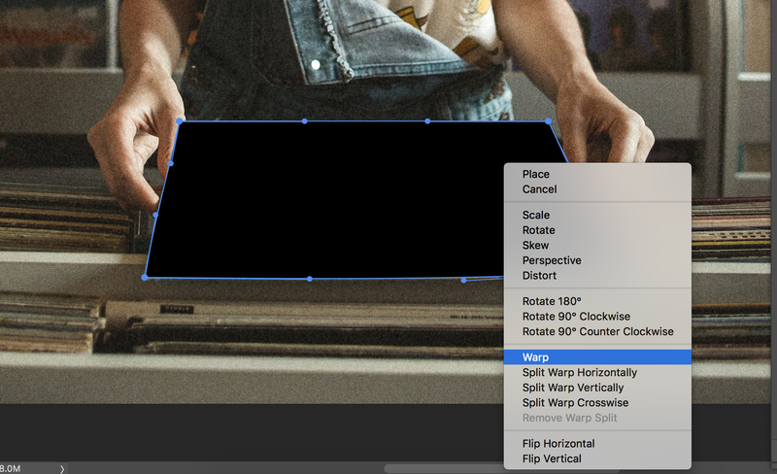Choose Split Warp Horizontally

[597, 372]
